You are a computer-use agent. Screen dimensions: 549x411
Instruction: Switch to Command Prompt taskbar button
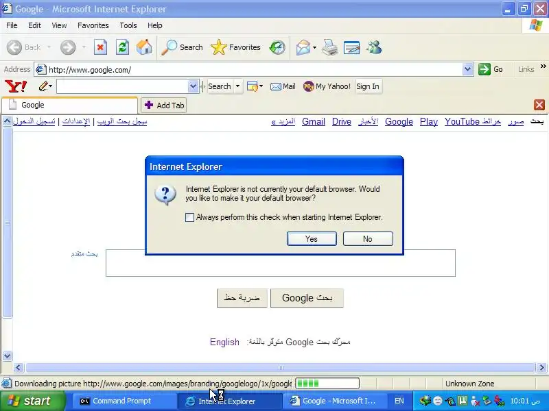tap(124, 401)
